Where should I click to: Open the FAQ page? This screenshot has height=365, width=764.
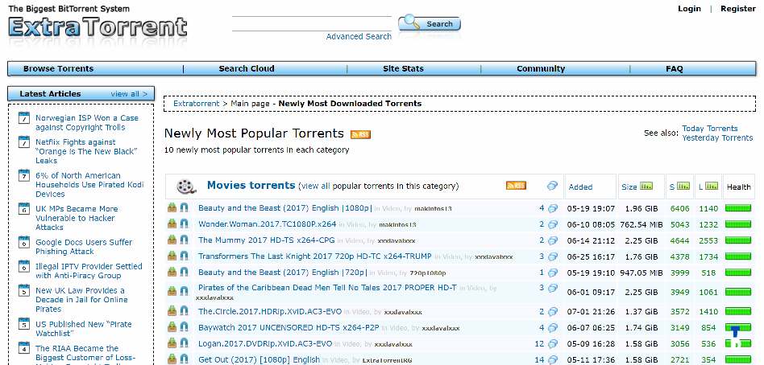675,68
